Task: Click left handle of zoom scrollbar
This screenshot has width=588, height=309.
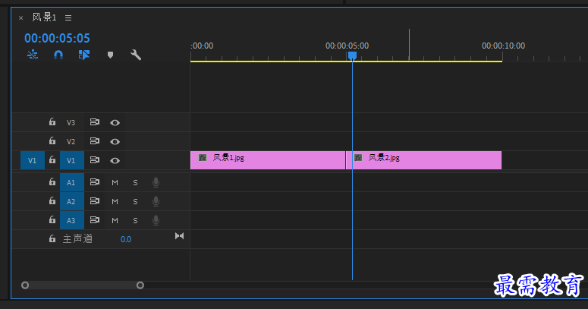Action: tap(25, 285)
